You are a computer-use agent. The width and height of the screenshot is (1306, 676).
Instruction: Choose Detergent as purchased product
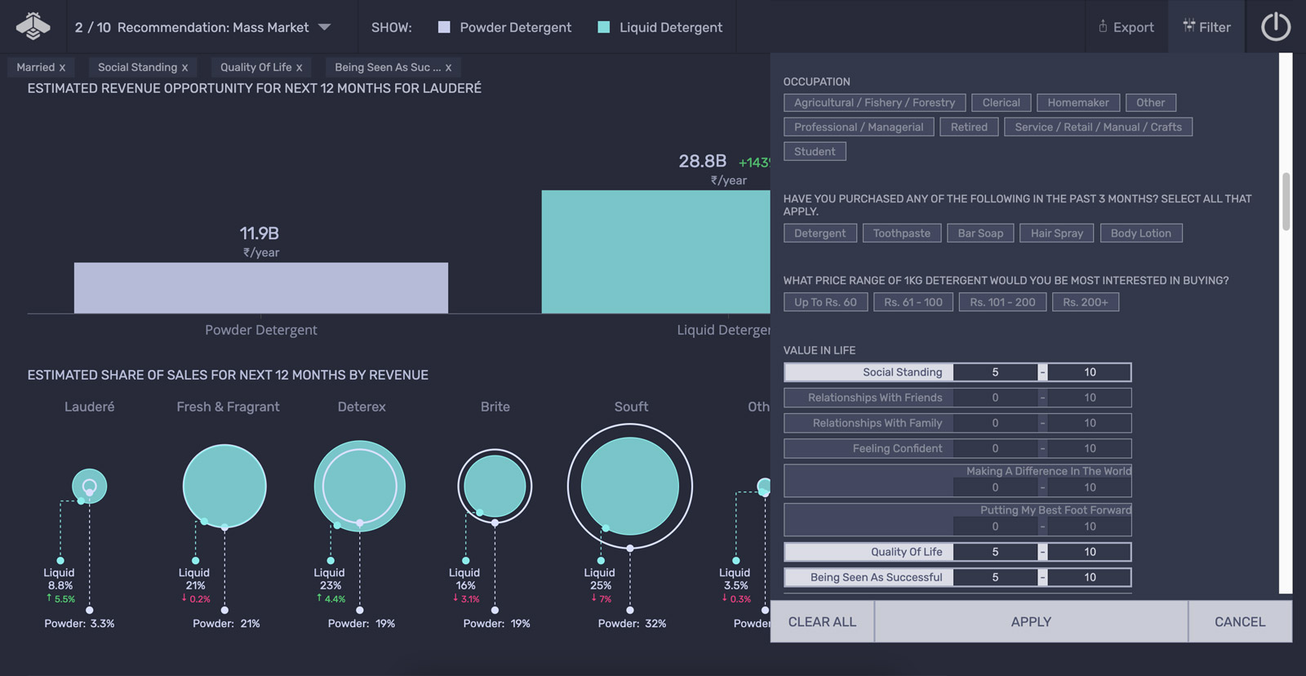click(820, 233)
